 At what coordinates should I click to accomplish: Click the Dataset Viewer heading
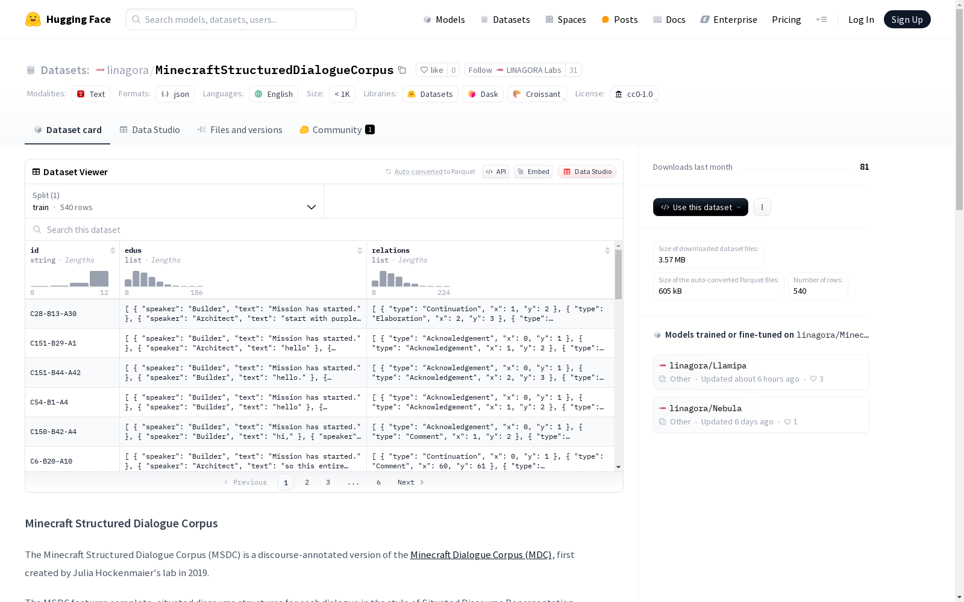pos(70,172)
